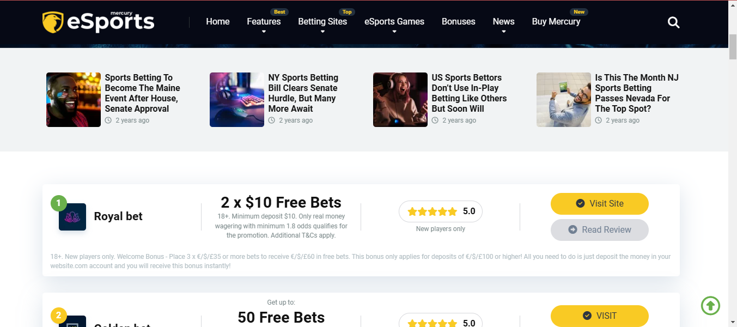The image size is (737, 327).
Task: Click the yellow VISIT button for Golden bet
Action: (600, 316)
